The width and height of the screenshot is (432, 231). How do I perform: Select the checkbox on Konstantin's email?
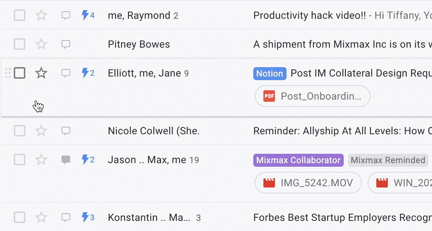coord(19,217)
